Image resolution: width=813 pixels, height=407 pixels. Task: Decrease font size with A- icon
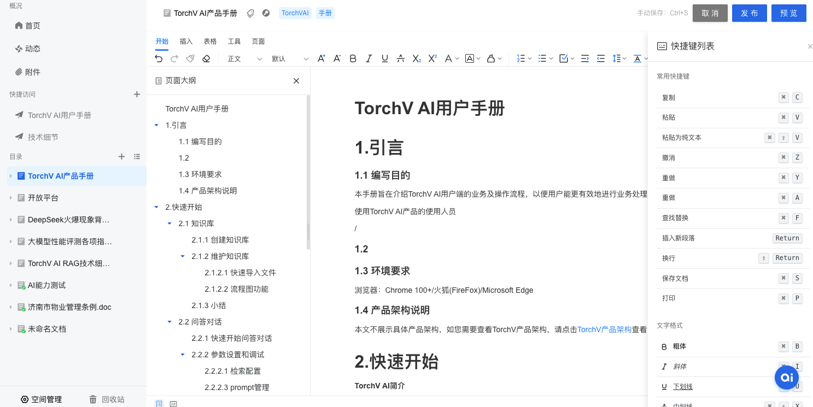point(337,58)
